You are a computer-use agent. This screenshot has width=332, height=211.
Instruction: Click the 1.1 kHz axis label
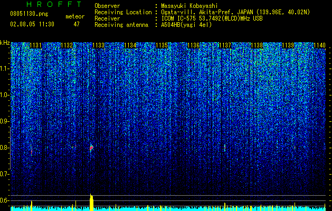[5, 69]
